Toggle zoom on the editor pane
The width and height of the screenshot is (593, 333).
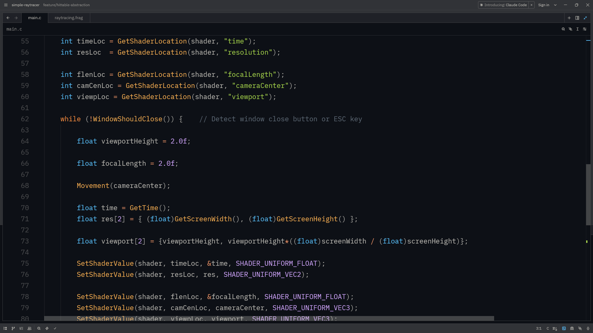tap(585, 18)
